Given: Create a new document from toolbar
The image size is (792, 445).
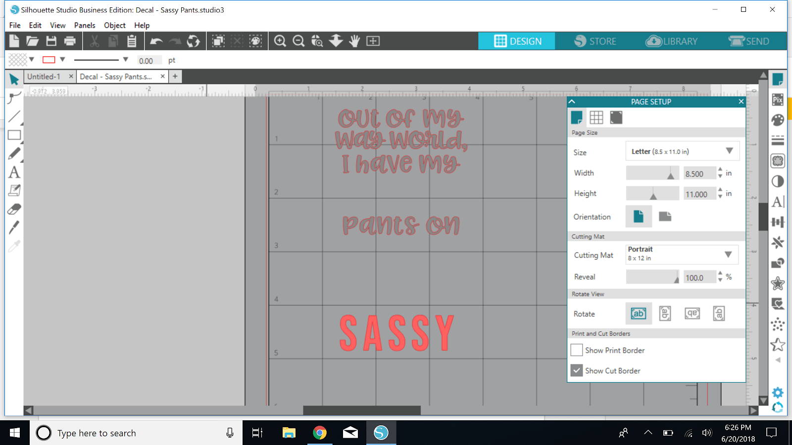Looking at the screenshot, I should 14,41.
